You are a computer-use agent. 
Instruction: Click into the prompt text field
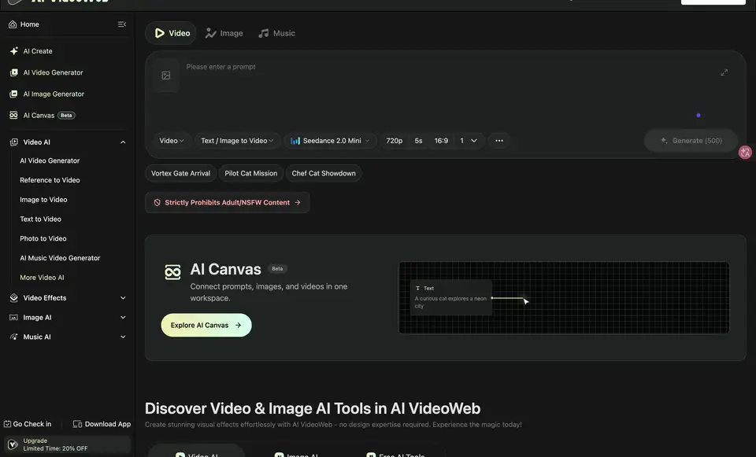(x=446, y=91)
